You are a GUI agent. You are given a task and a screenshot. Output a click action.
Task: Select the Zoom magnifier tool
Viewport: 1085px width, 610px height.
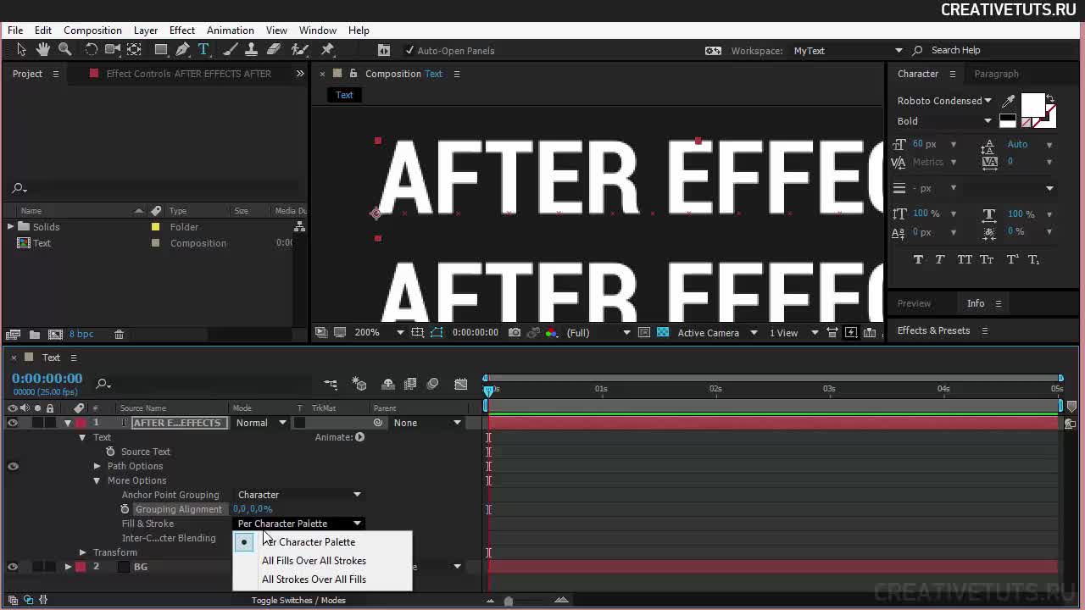point(64,50)
